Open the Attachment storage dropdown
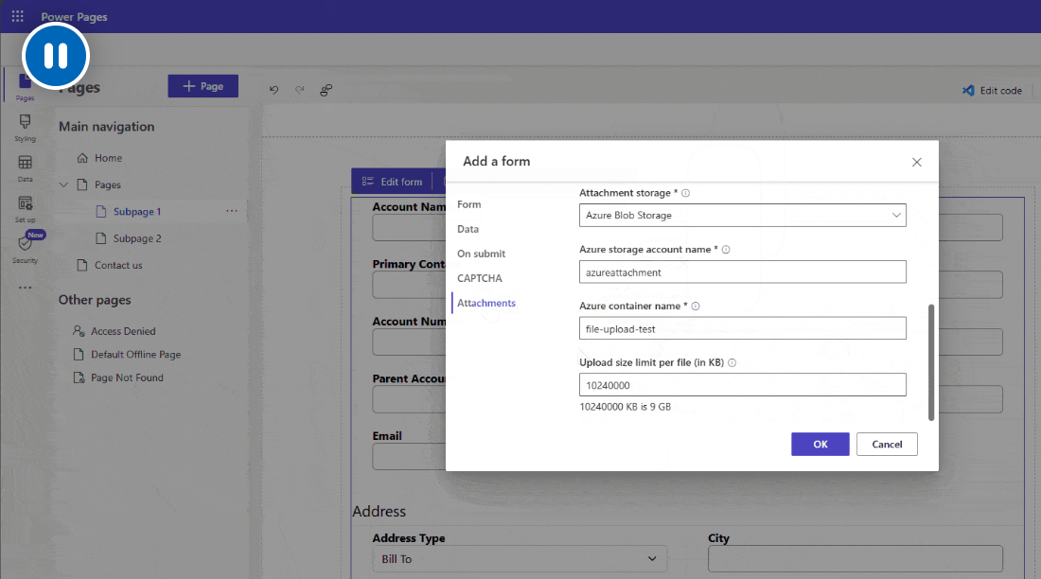The height and width of the screenshot is (579, 1041). point(742,215)
